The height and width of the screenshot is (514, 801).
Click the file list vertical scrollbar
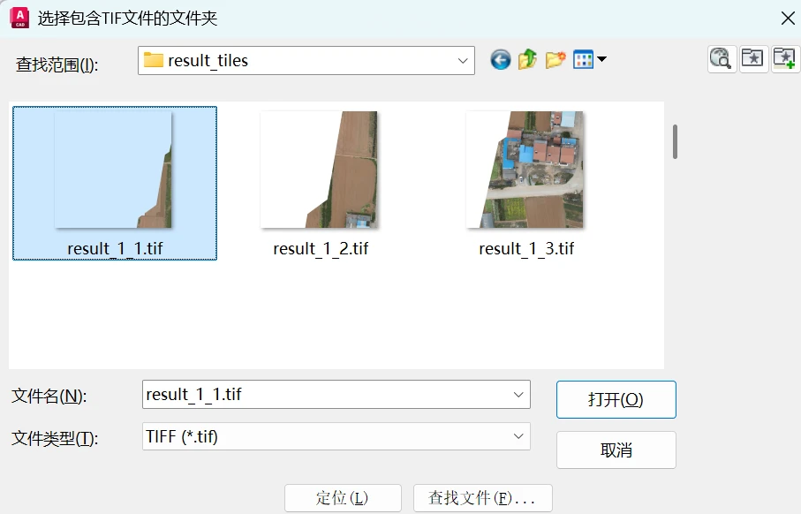pos(675,141)
